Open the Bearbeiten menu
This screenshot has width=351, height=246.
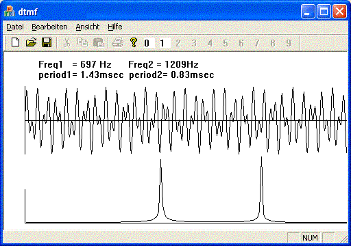[x=49, y=27]
